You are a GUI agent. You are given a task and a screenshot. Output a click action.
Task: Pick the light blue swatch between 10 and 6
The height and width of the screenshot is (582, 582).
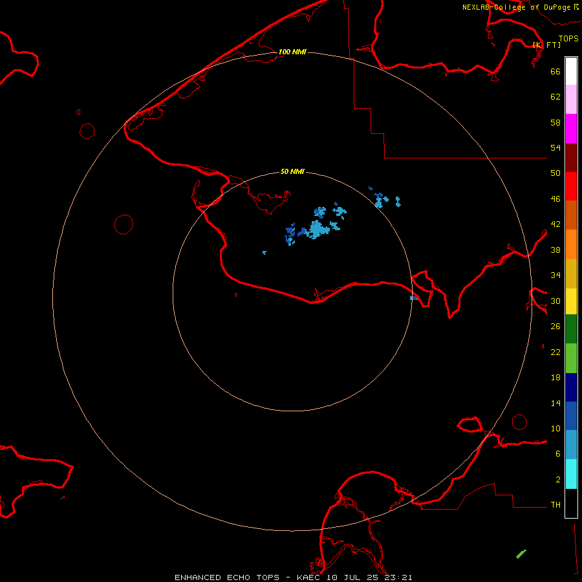pyautogui.click(x=571, y=445)
